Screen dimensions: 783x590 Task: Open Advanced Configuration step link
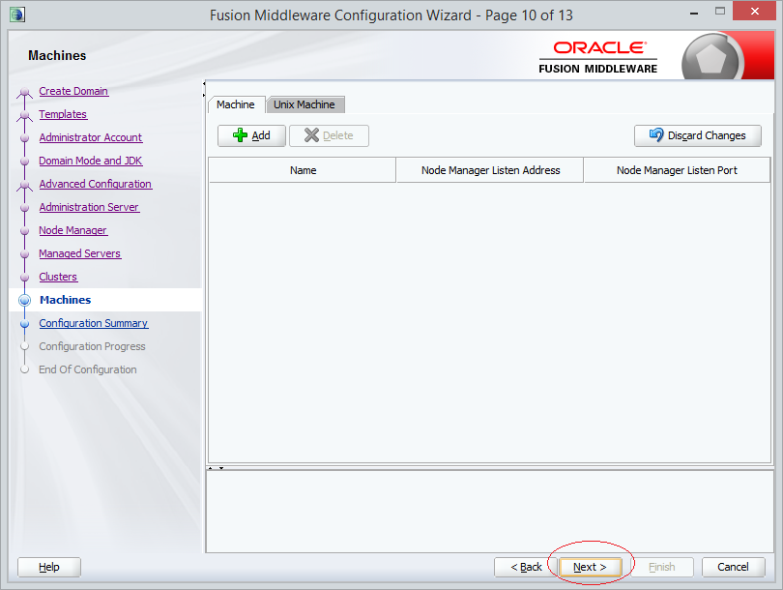96,184
